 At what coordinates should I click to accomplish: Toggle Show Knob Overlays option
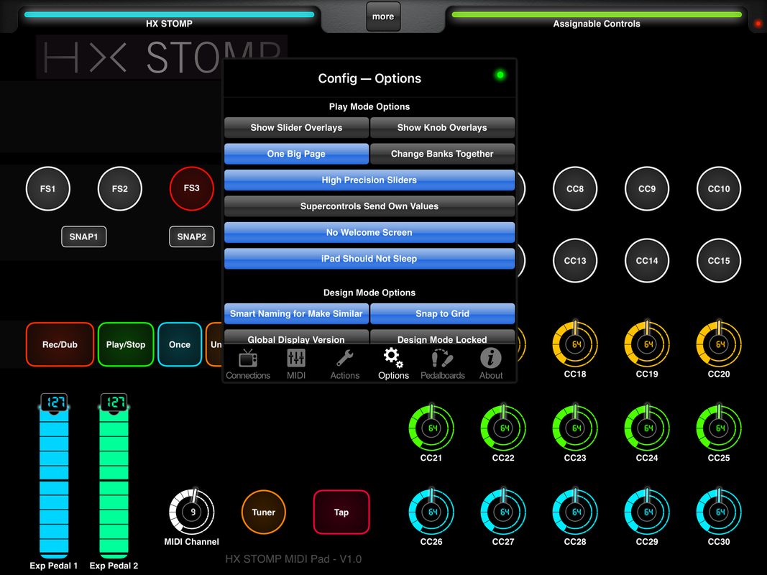coord(442,128)
